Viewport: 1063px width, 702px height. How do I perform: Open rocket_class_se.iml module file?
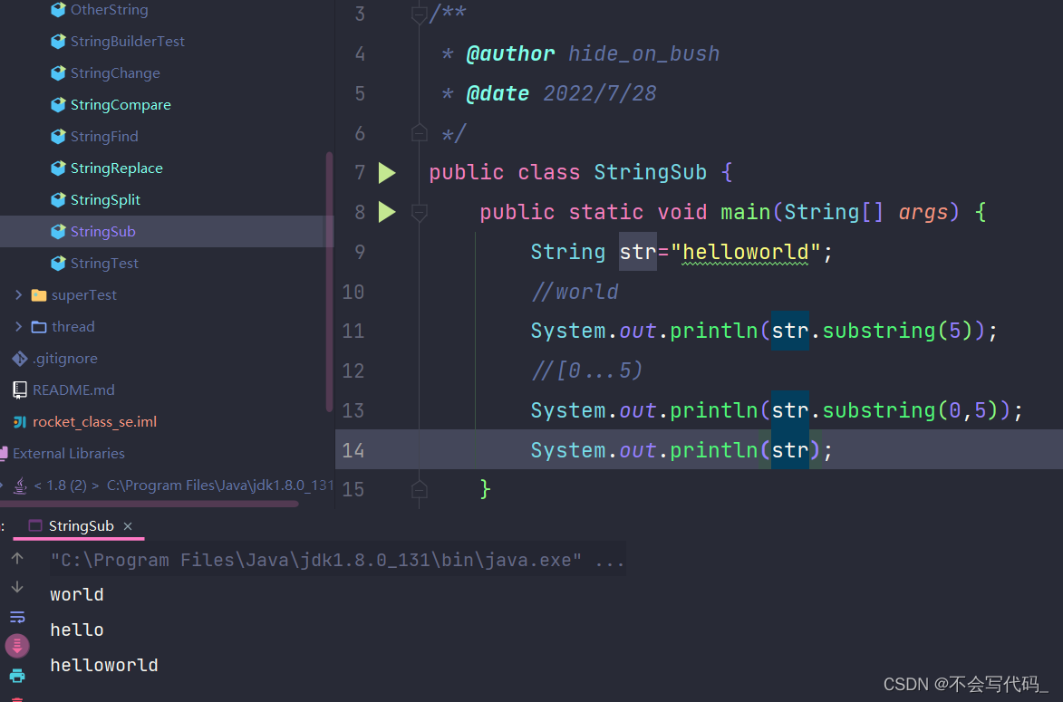[95, 421]
